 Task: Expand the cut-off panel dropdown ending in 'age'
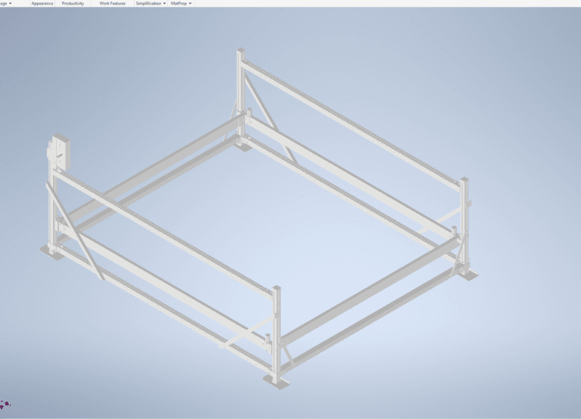point(10,4)
